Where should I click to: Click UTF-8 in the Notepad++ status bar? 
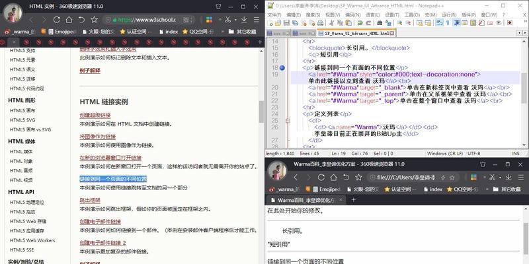pos(473,154)
